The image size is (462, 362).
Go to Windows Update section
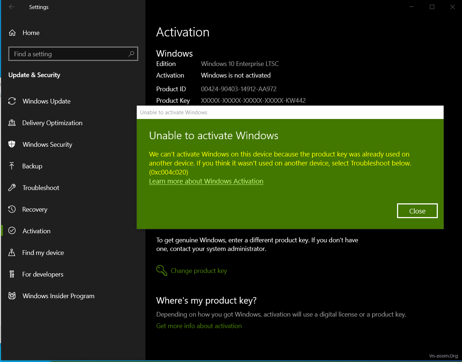46,101
